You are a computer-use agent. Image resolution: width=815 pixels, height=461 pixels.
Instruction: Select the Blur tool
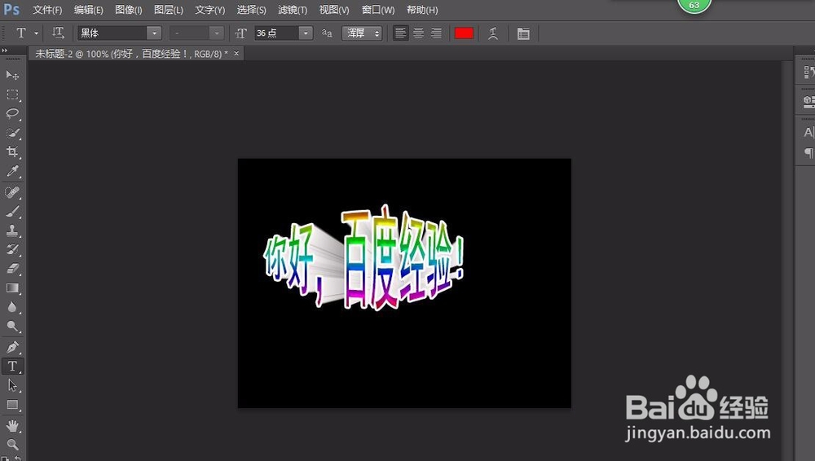[x=12, y=307]
